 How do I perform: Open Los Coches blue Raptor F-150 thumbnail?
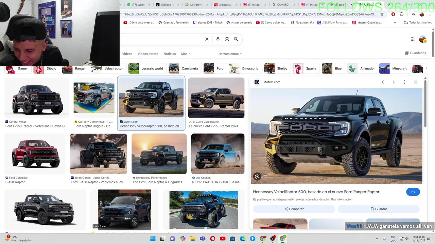point(217,154)
